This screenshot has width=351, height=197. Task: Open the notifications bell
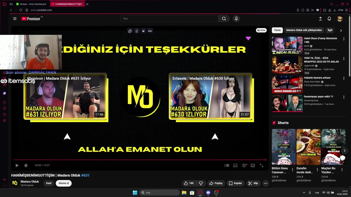329,19
